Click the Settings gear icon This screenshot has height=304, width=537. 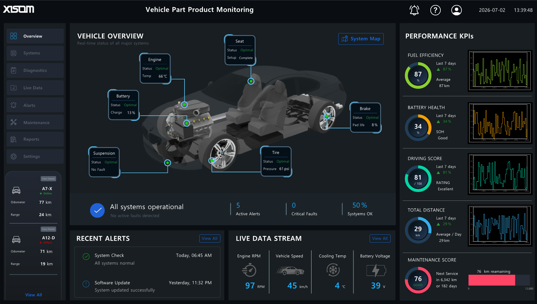point(14,156)
